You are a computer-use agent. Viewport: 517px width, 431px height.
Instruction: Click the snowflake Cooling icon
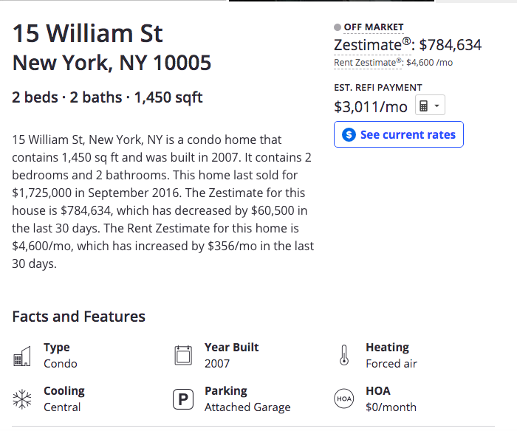pos(21,399)
